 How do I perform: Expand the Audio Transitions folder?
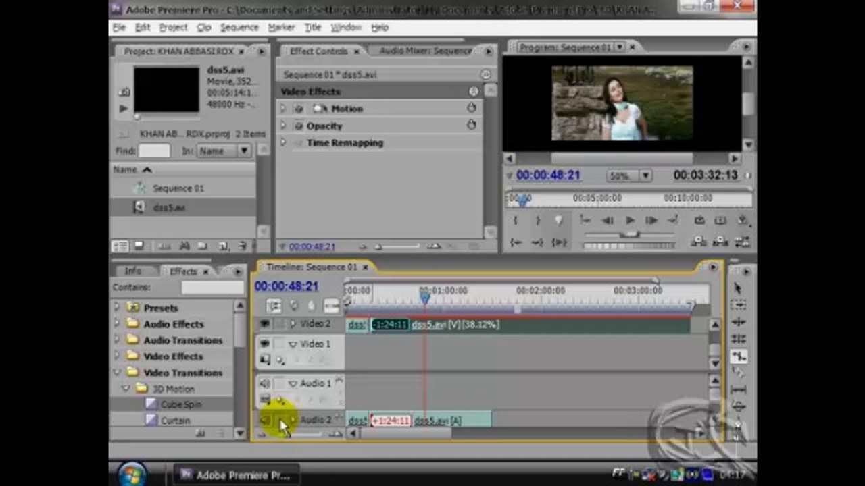tap(117, 340)
